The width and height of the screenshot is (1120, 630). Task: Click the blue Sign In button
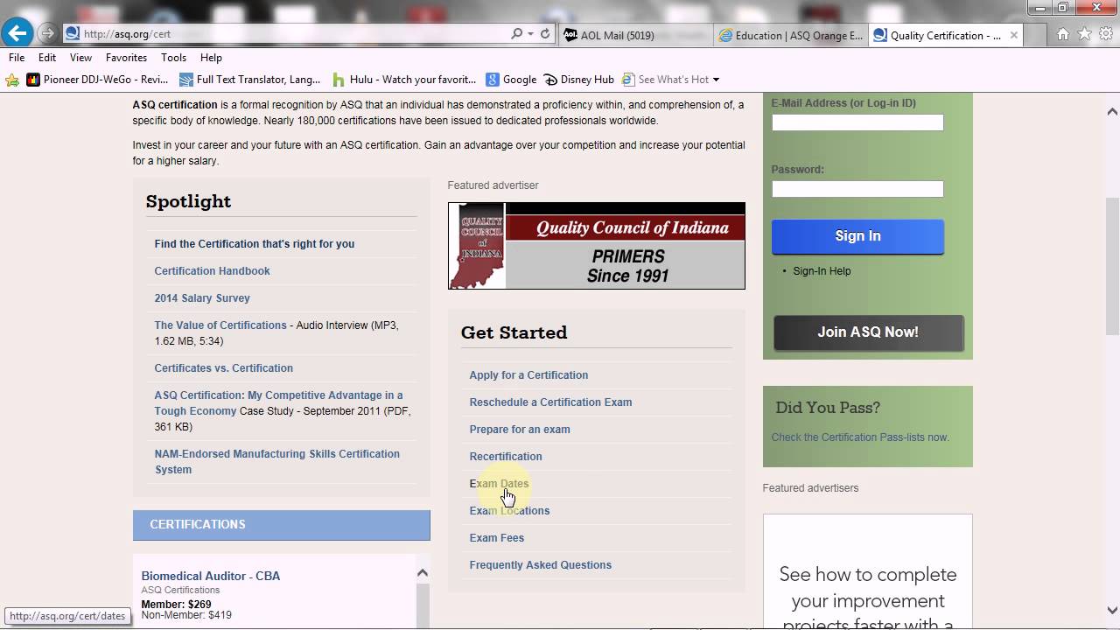pos(857,236)
